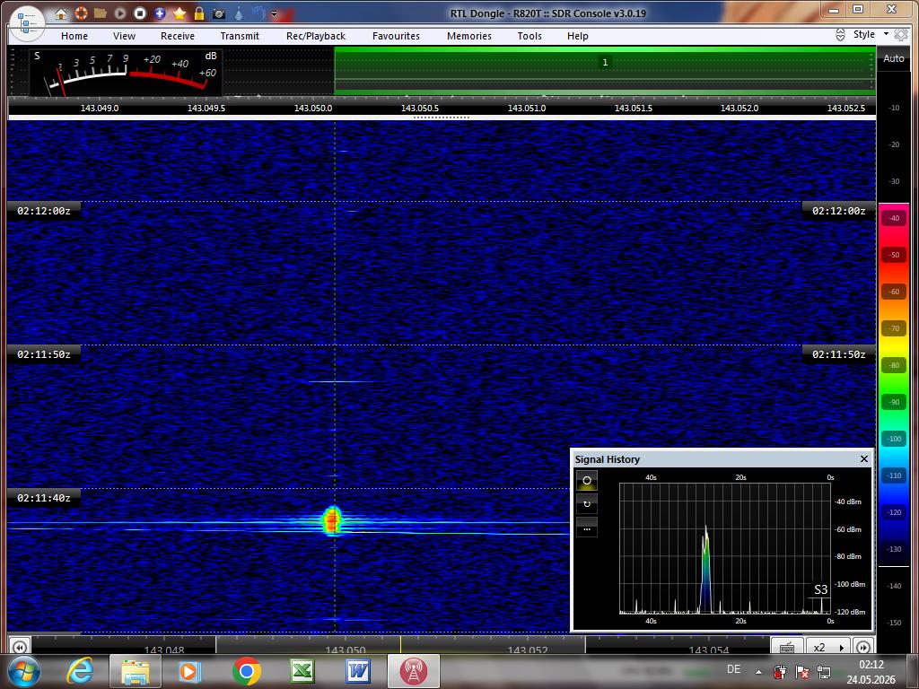Open the Home ribbon tab
This screenshot has height=689, width=919.
click(x=74, y=36)
